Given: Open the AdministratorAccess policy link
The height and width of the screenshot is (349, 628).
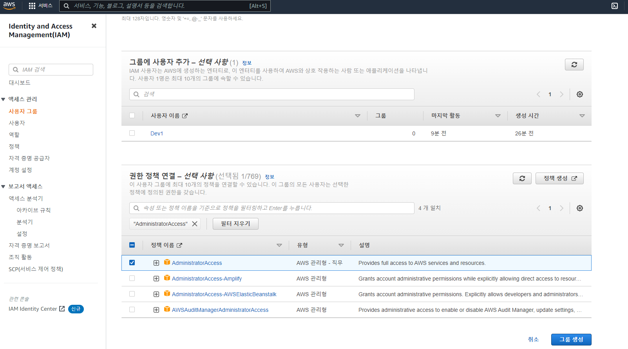Looking at the screenshot, I should 197,263.
